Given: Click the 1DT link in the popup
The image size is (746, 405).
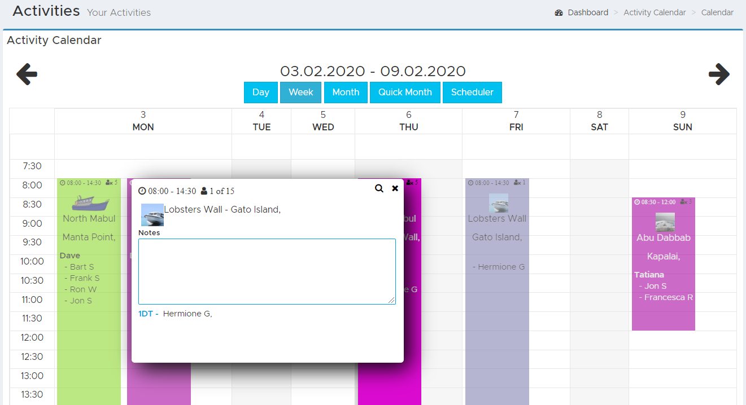Looking at the screenshot, I should (146, 314).
